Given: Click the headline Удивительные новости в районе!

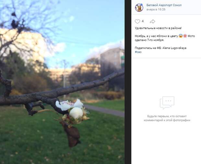Looking at the screenshot, I should click(x=158, y=28).
